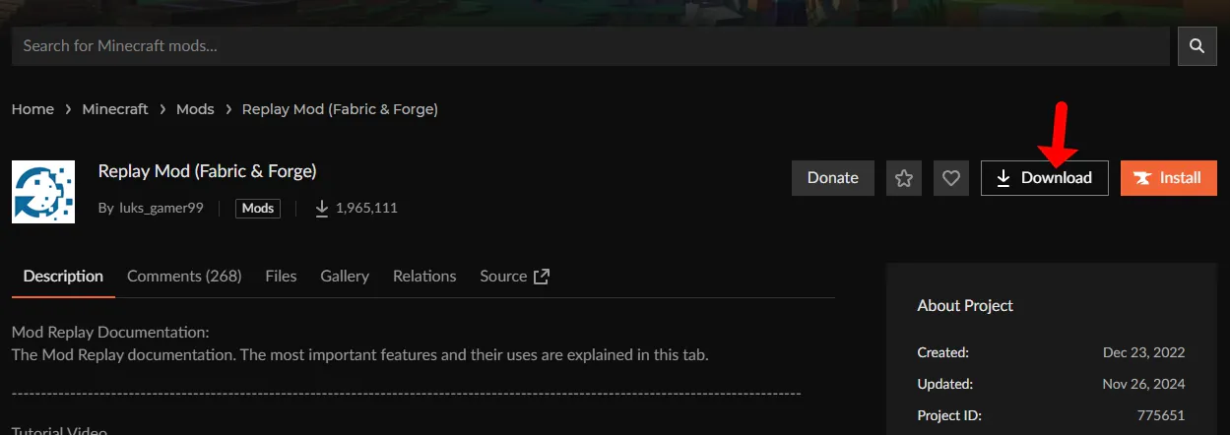Click the download arrow icon on Download button
Image resolution: width=1230 pixels, height=435 pixels.
[1003, 178]
